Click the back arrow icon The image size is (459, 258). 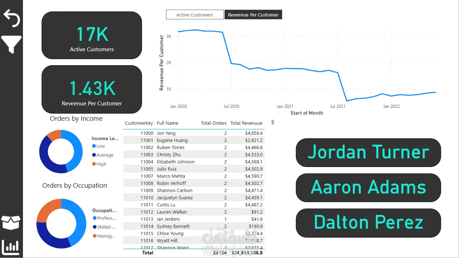[11, 18]
